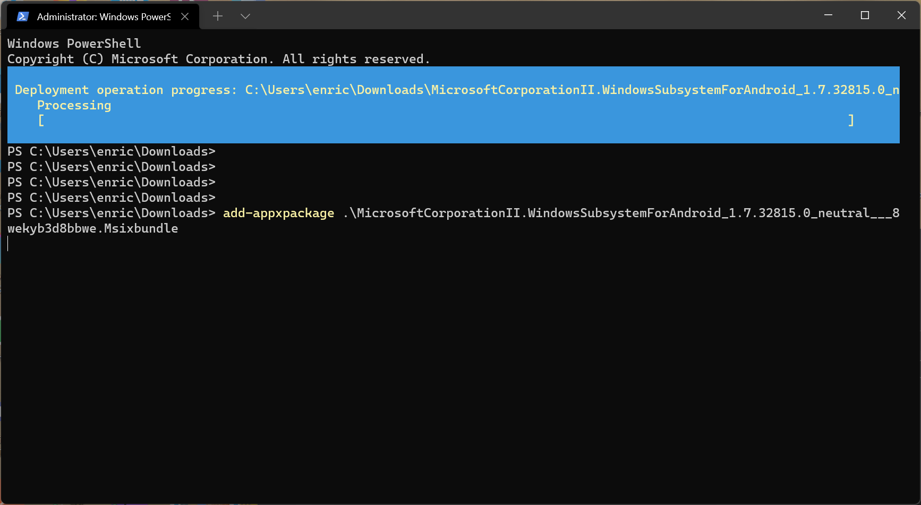Click the Processing status text

(74, 105)
